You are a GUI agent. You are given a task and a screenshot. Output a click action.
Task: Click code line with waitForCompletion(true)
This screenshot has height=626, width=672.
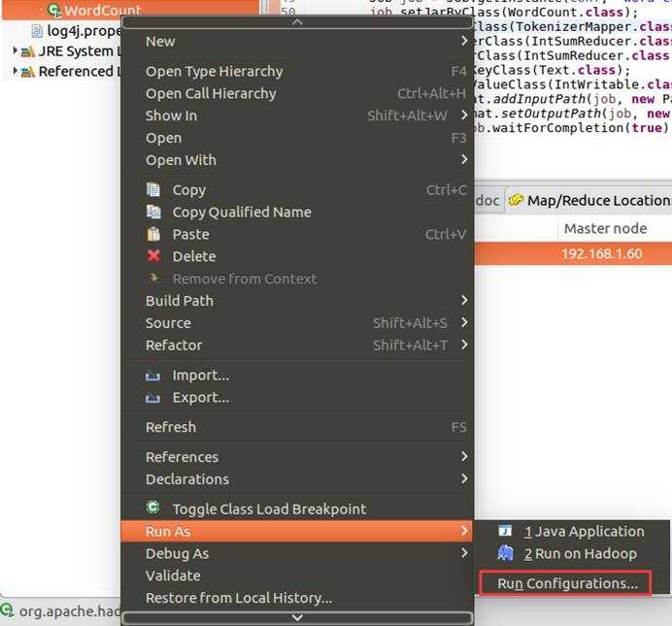pos(571,127)
